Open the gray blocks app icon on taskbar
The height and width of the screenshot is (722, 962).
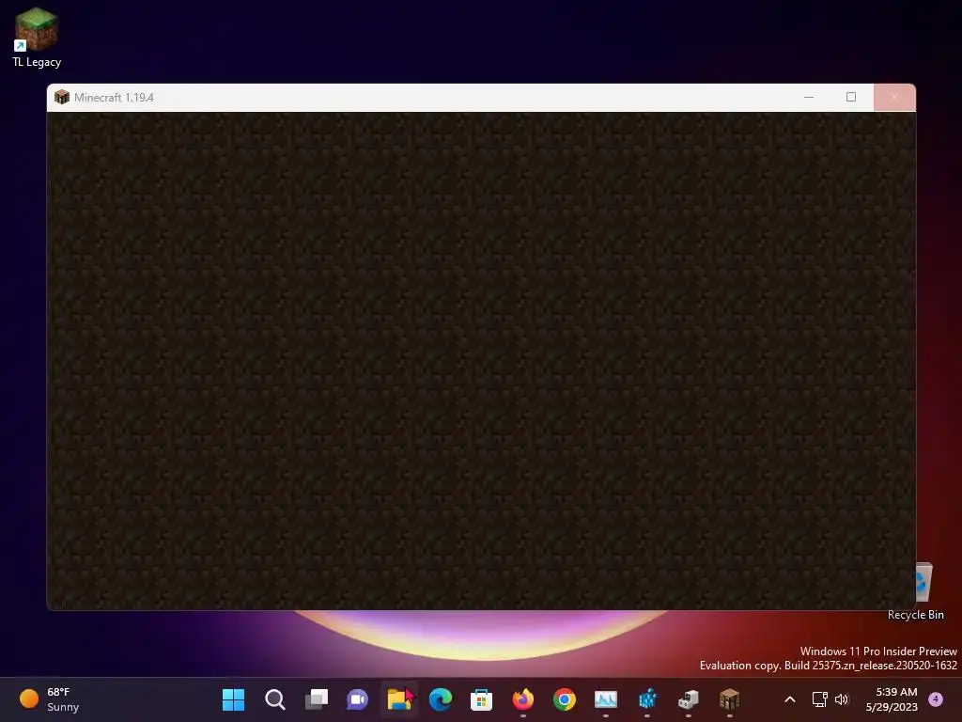pyautogui.click(x=689, y=699)
